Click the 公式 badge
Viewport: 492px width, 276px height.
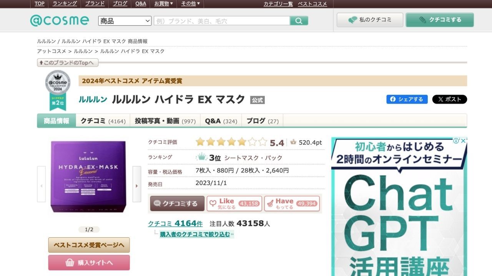click(x=258, y=100)
